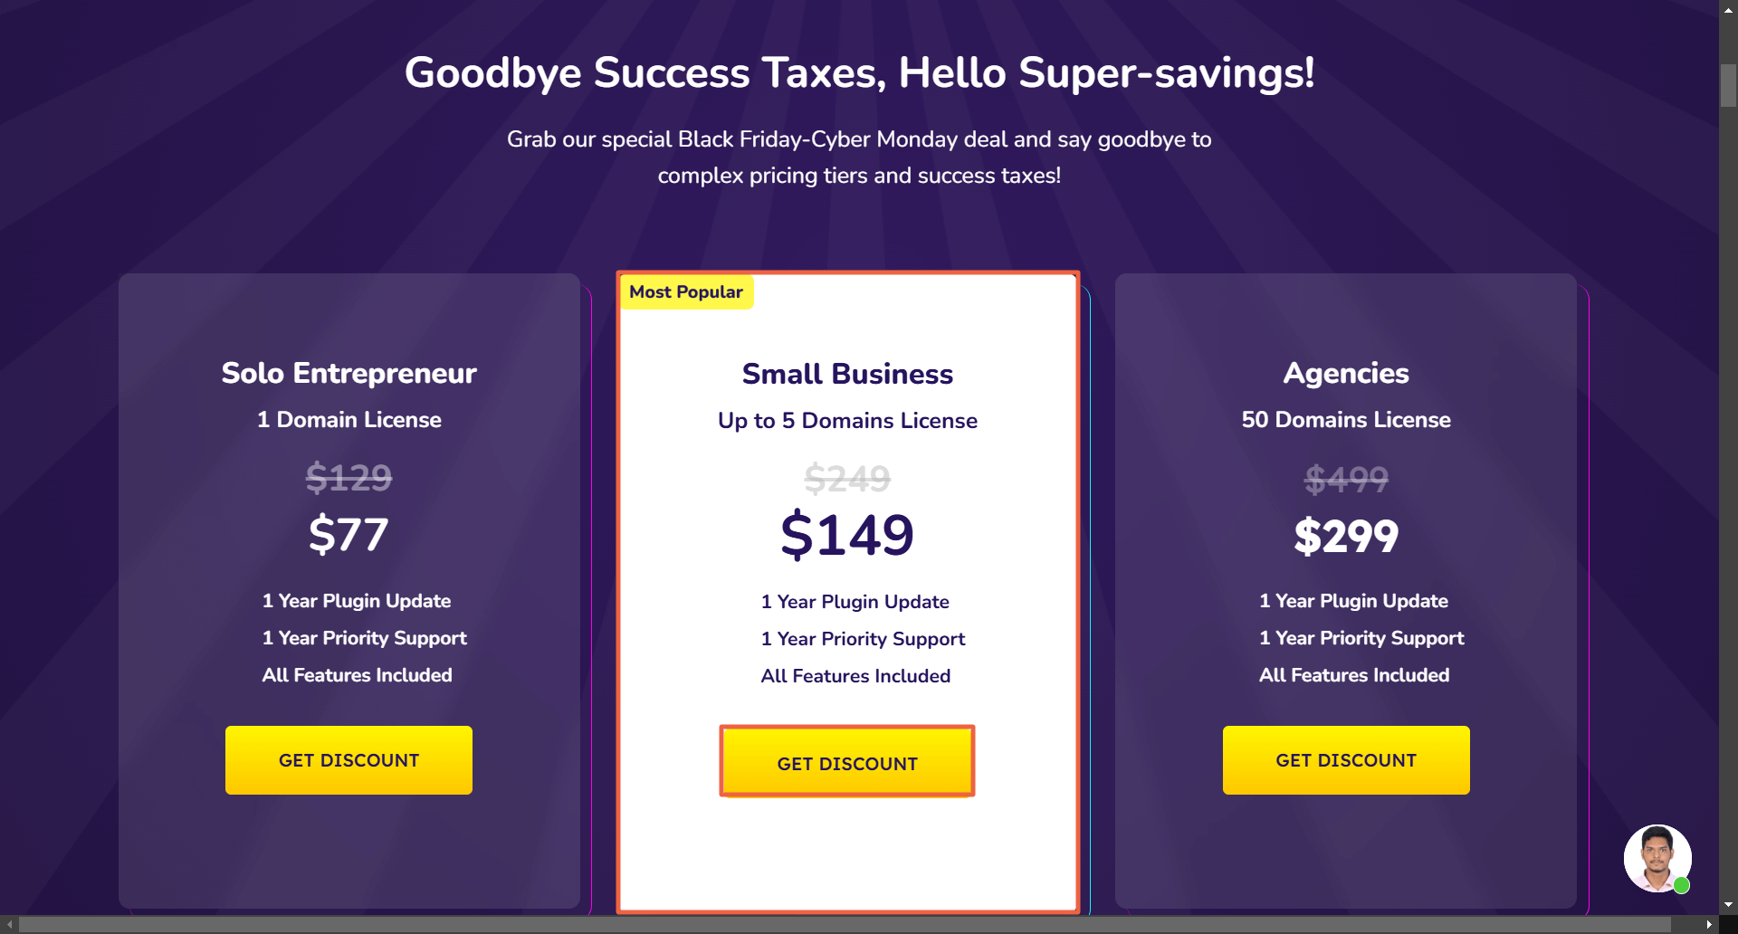This screenshot has height=934, width=1738.
Task: Click Solo Entrepreneur's GET DISCOUNT button
Action: click(x=349, y=760)
